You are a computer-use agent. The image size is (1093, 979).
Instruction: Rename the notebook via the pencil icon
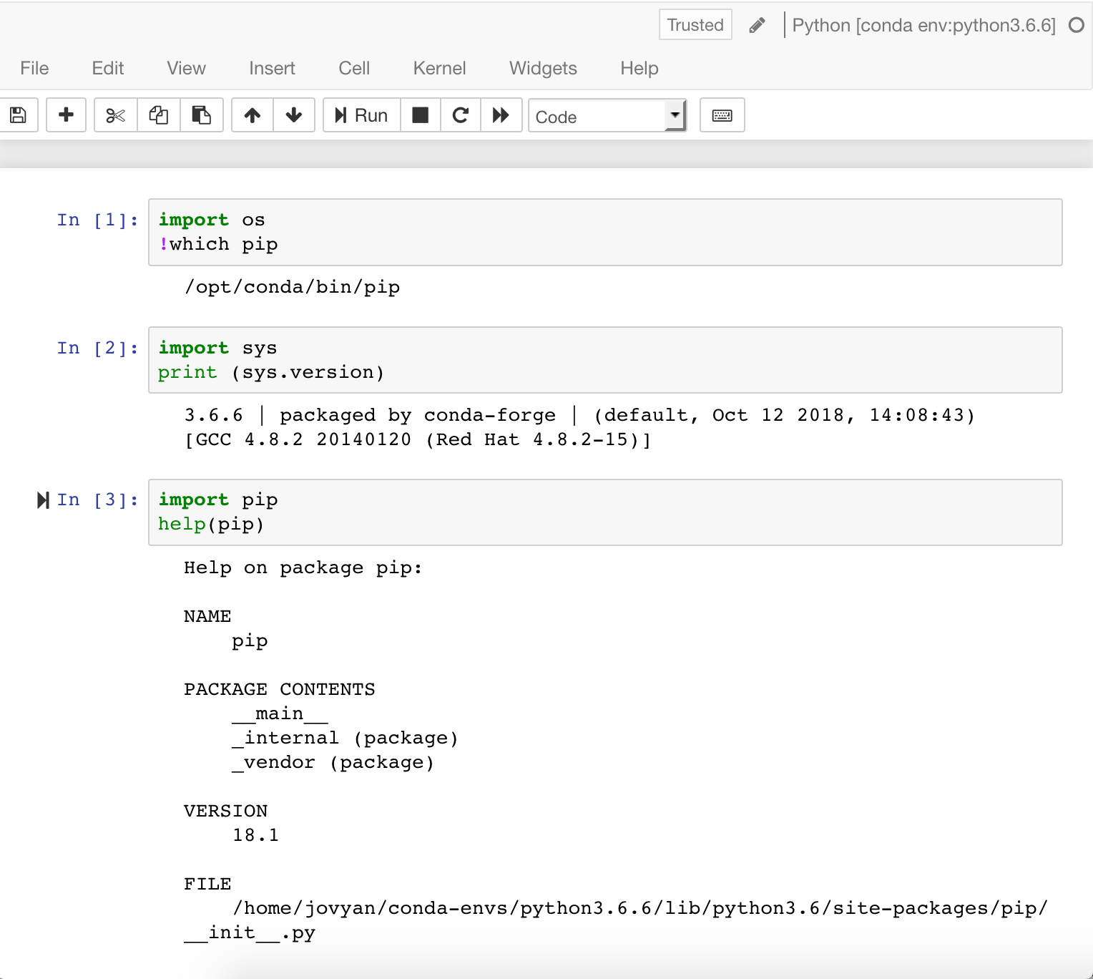[x=756, y=24]
